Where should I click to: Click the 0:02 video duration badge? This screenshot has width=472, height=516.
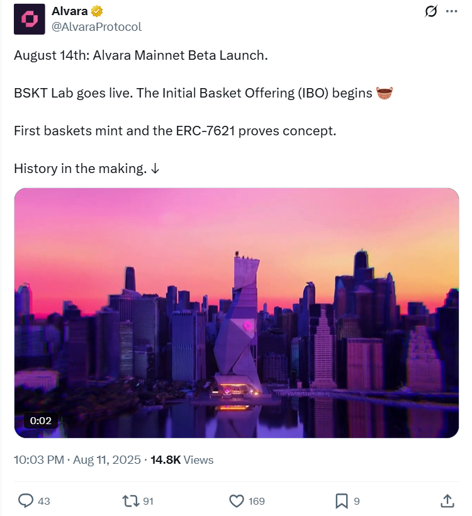click(40, 420)
